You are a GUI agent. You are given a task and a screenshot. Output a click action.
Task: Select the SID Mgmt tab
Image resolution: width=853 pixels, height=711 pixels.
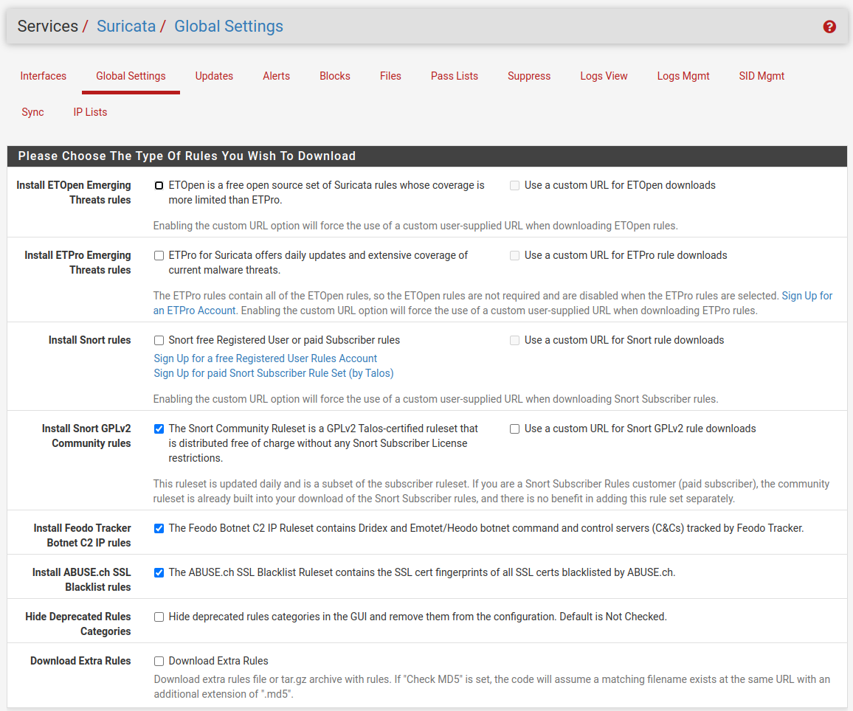click(x=762, y=76)
